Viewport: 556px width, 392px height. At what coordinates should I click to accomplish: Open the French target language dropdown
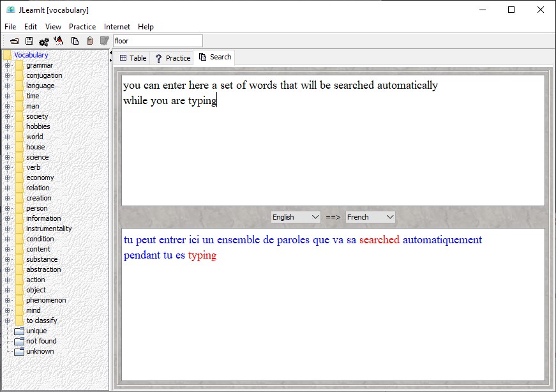370,217
